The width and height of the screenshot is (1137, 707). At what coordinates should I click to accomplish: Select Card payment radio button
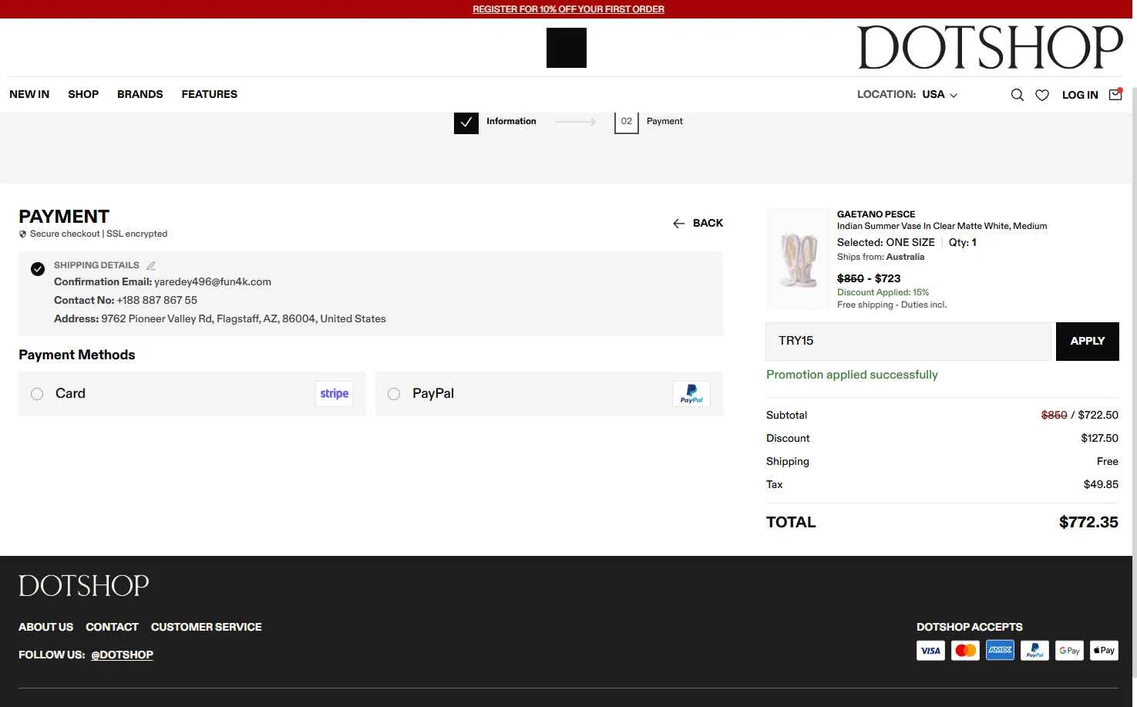[x=37, y=394]
